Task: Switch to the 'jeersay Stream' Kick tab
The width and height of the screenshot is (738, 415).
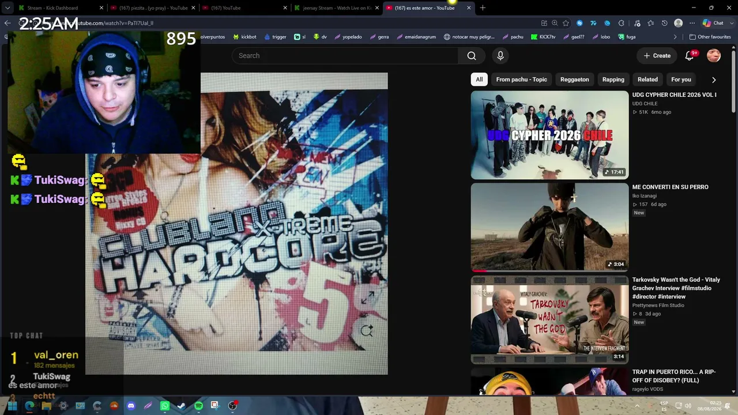Action: (x=337, y=8)
